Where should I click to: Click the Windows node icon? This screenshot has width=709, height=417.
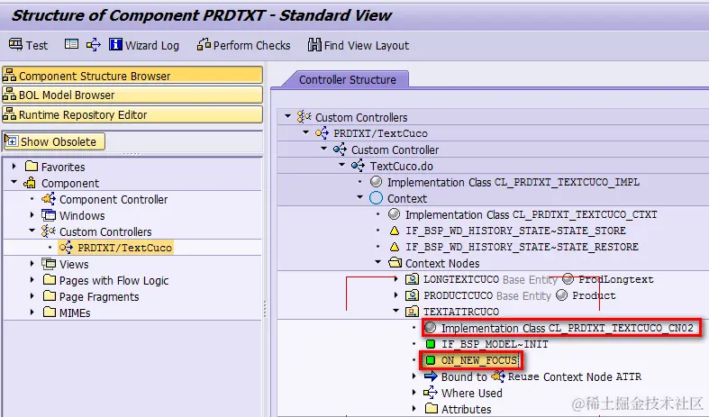(x=49, y=215)
